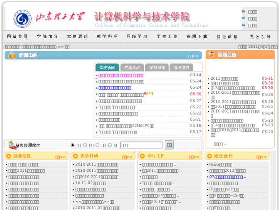Open 学院简介 in the navigation bar
This screenshot has height=210, width=280.
click(47, 37)
